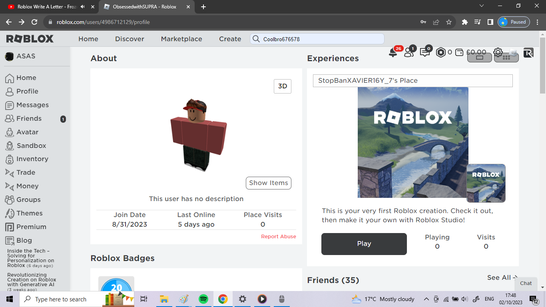Open Chrome tab search dropdown arrow
This screenshot has height=307, width=546.
481,6
